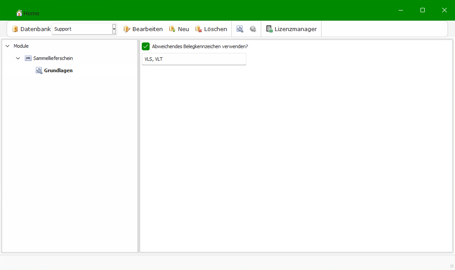Click the VLS, VLT input field

click(194, 59)
